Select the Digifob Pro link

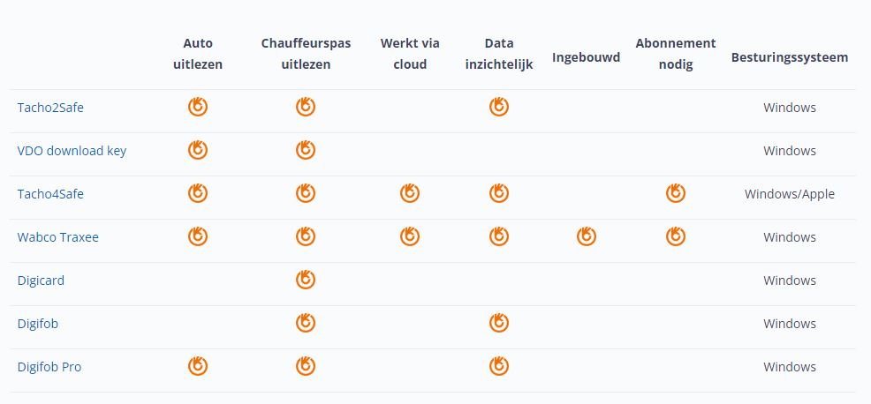tap(49, 367)
